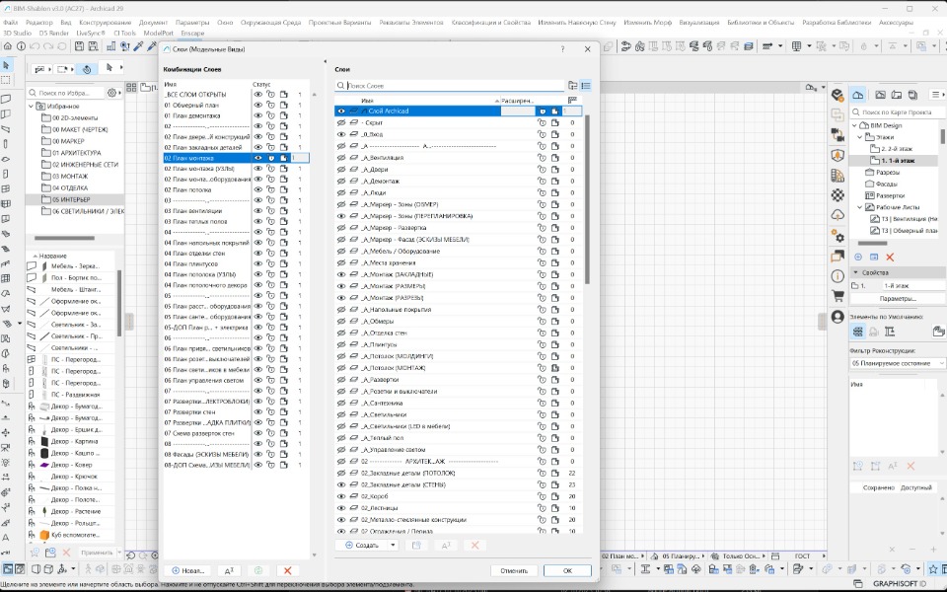
Task: Confirm dialog with OK button
Action: pyautogui.click(x=567, y=570)
